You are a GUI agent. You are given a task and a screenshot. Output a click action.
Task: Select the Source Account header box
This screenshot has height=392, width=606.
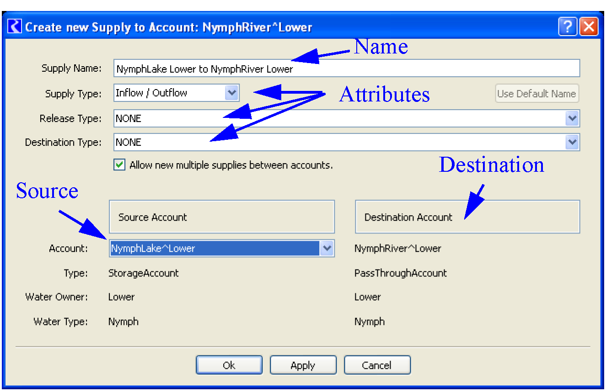pyautogui.click(x=222, y=217)
